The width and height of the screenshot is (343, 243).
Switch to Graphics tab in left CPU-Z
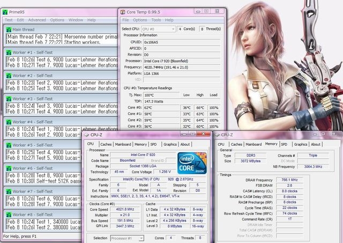coord(170,144)
